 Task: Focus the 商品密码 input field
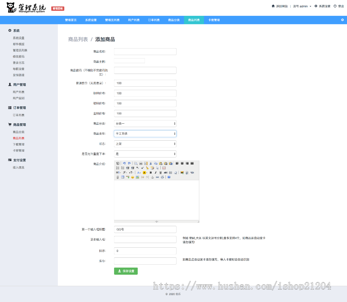(145, 70)
